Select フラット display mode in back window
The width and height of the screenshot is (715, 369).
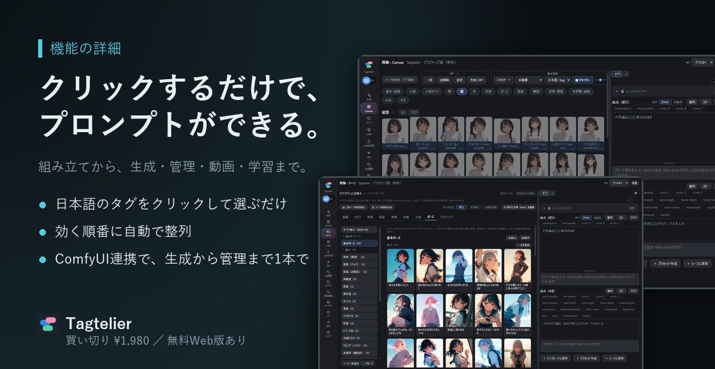pyautogui.click(x=664, y=102)
